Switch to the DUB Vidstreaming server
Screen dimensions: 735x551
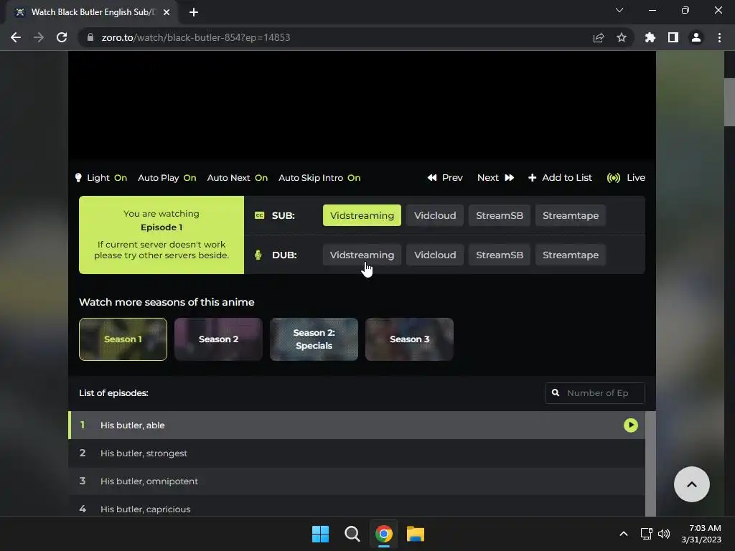362,255
